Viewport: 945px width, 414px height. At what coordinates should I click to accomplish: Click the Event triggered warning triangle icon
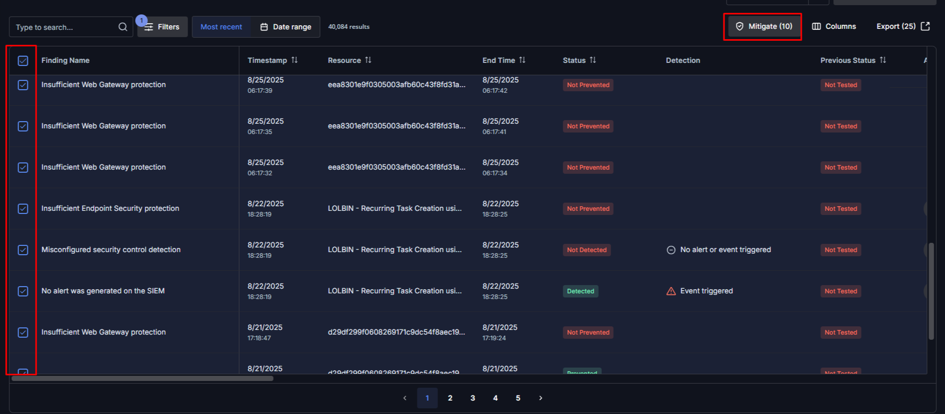pos(671,291)
